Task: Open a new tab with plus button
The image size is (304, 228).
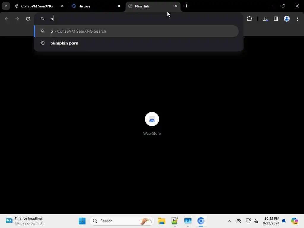Action: 186,6
